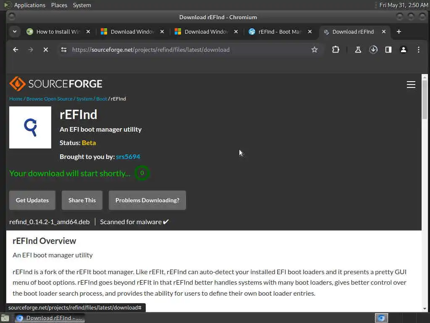Click the download countdown circle
The height and width of the screenshot is (323, 430).
(142, 173)
